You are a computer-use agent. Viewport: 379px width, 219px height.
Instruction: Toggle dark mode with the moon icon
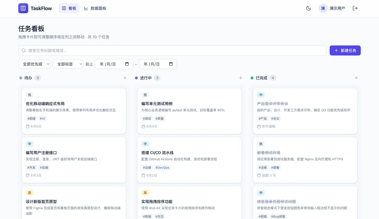308,8
